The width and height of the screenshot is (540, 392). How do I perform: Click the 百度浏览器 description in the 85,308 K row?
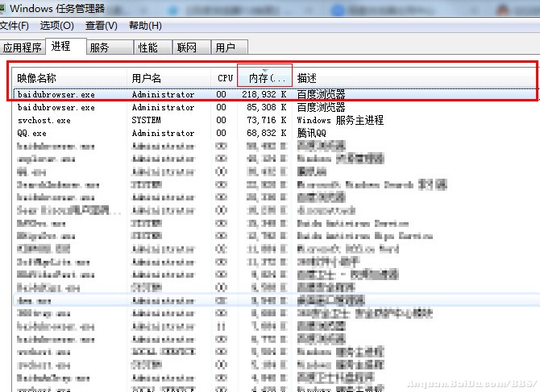click(x=321, y=107)
